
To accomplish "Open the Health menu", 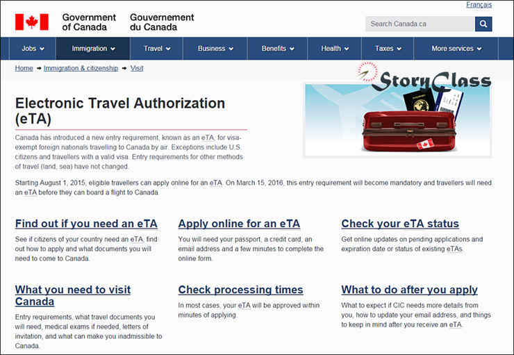I will (x=334, y=49).
